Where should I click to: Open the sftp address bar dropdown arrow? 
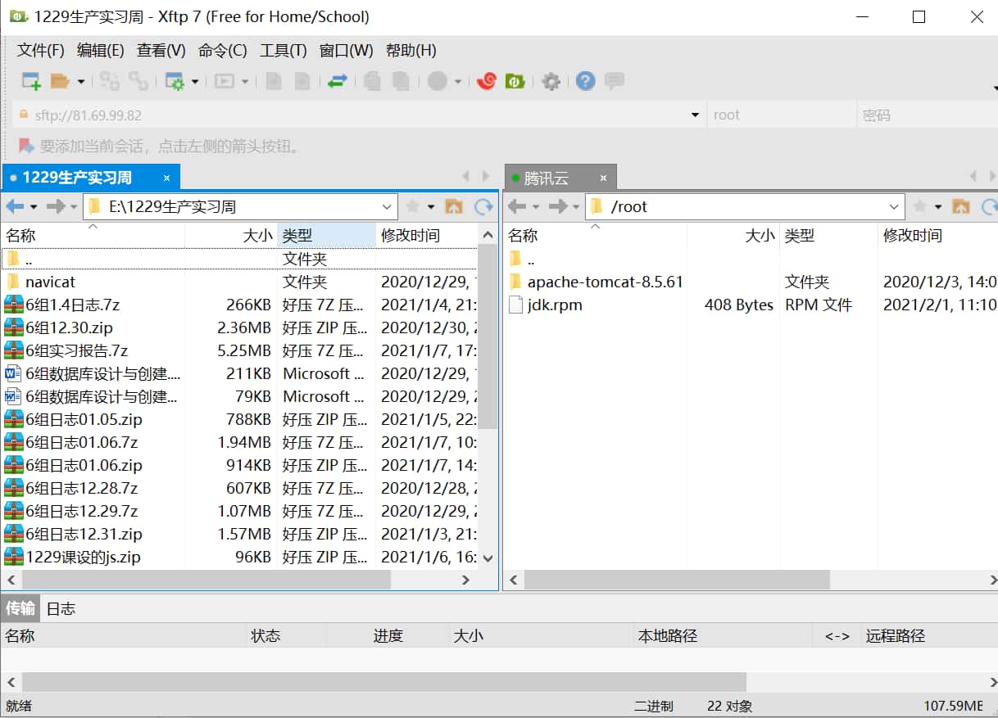pyautogui.click(x=695, y=115)
